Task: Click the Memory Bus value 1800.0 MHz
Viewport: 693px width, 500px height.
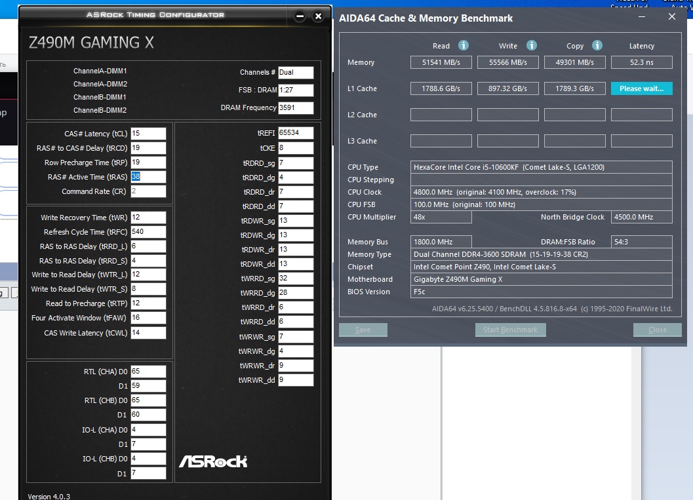Action: pyautogui.click(x=441, y=242)
